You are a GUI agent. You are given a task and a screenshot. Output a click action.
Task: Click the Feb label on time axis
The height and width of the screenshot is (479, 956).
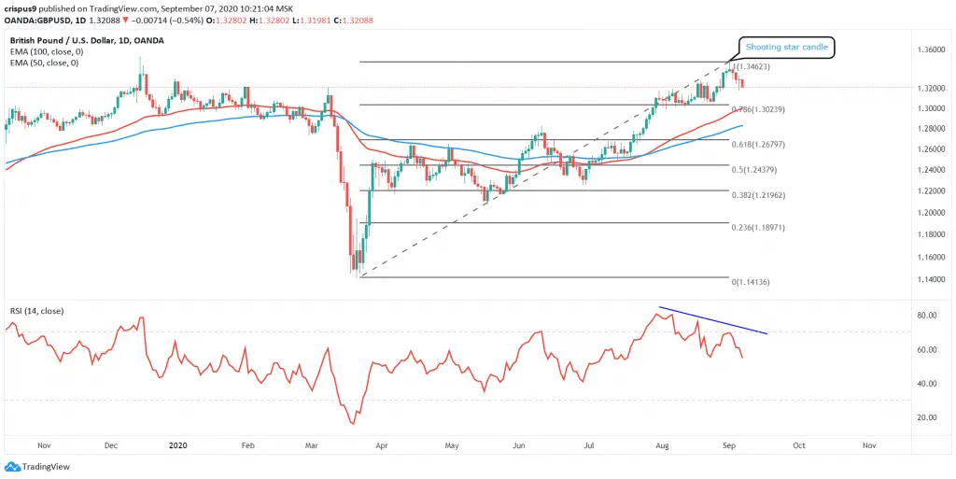(x=247, y=445)
